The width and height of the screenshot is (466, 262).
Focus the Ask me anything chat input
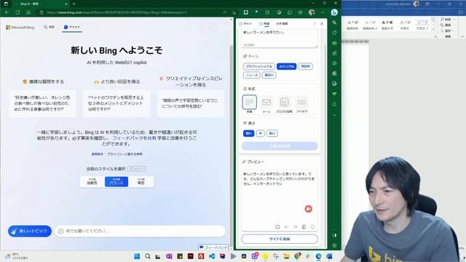pyautogui.click(x=140, y=231)
